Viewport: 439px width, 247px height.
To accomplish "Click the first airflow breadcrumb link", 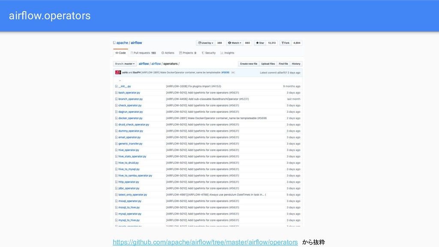I will pyautogui.click(x=144, y=64).
